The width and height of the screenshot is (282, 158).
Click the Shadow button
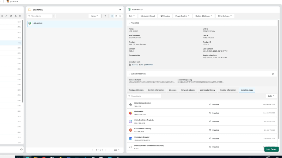pyautogui.click(x=165, y=16)
